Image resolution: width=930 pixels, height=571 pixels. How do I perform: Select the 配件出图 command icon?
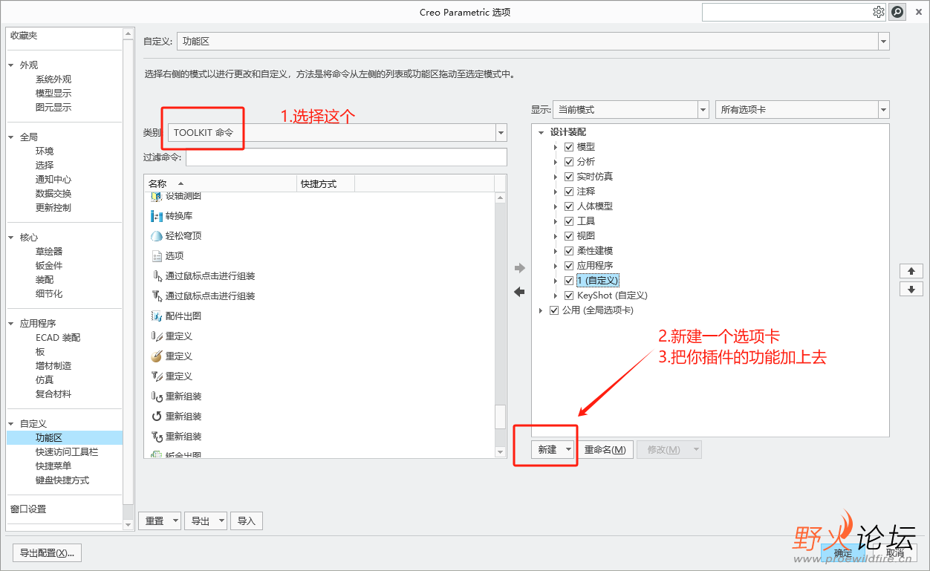coord(157,316)
